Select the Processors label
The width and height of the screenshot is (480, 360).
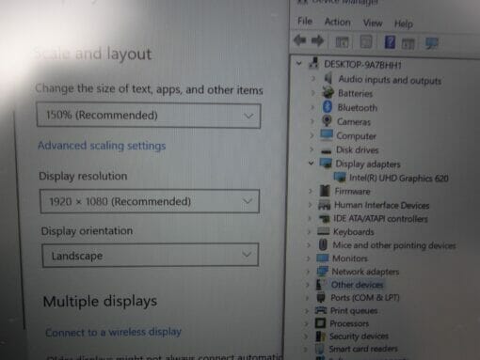click(349, 323)
